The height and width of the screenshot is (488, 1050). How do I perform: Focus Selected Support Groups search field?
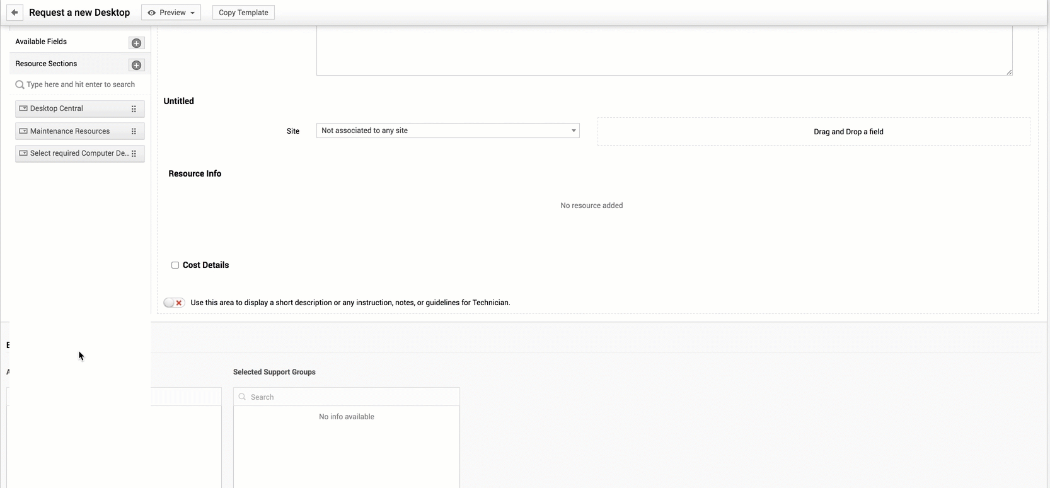click(x=347, y=397)
